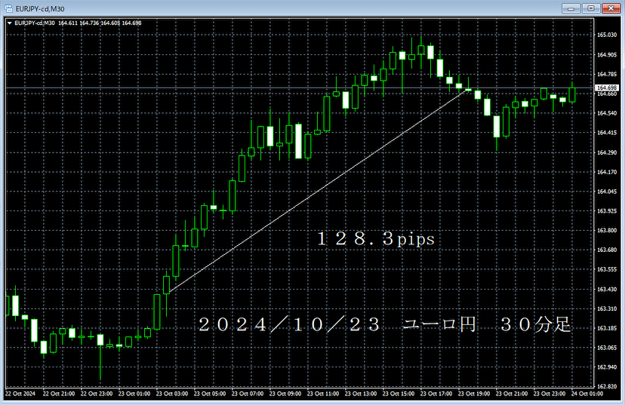
Task: Click the '23 Oct 19:00' time axis label
Action: point(474,394)
